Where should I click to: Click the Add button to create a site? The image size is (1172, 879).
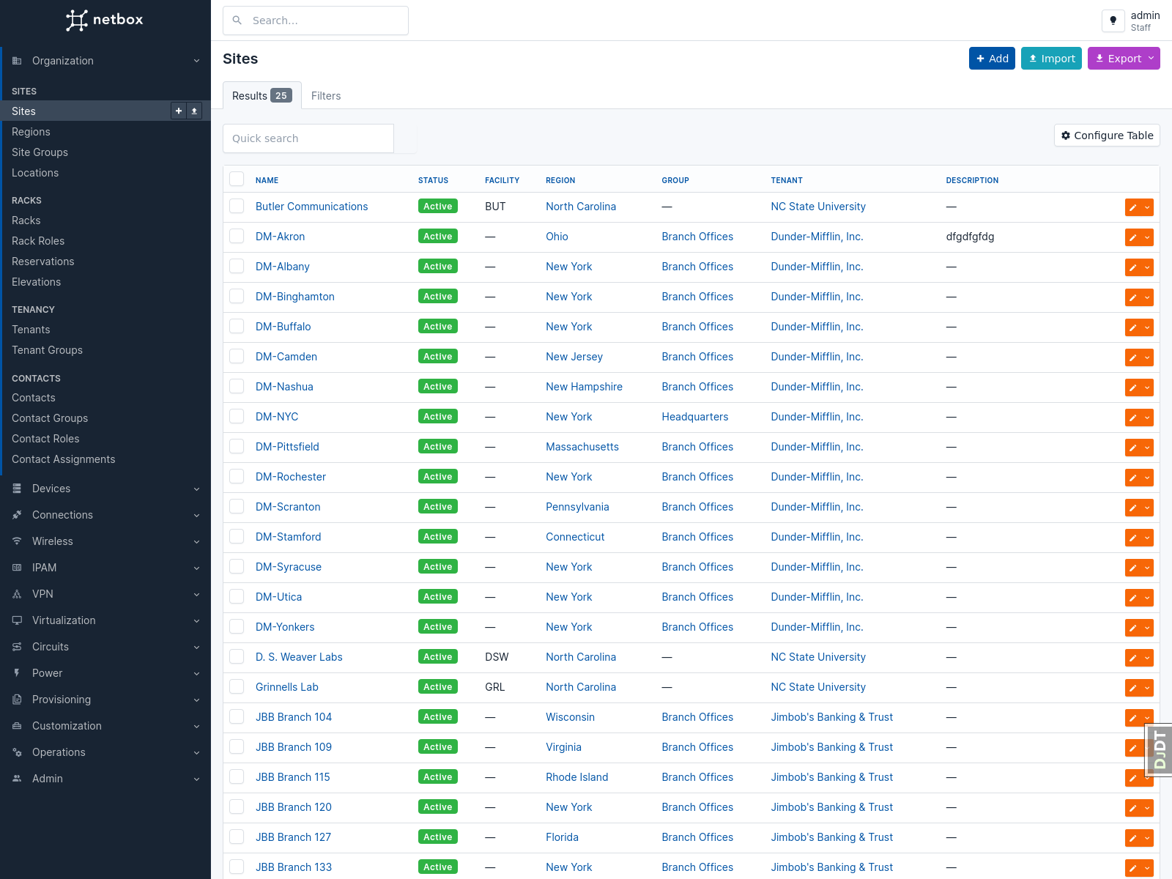click(992, 58)
